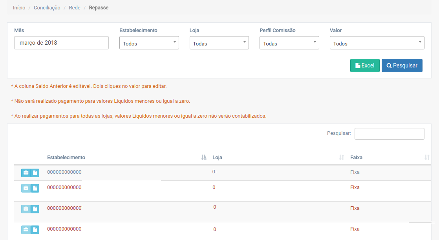Click the document icon in the second row
The width and height of the screenshot is (439, 240).
[x=35, y=188]
